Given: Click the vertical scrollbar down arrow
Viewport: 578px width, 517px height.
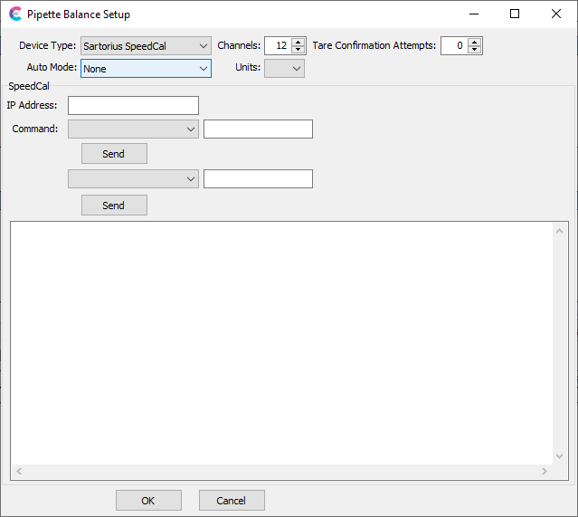Looking at the screenshot, I should pos(560,456).
